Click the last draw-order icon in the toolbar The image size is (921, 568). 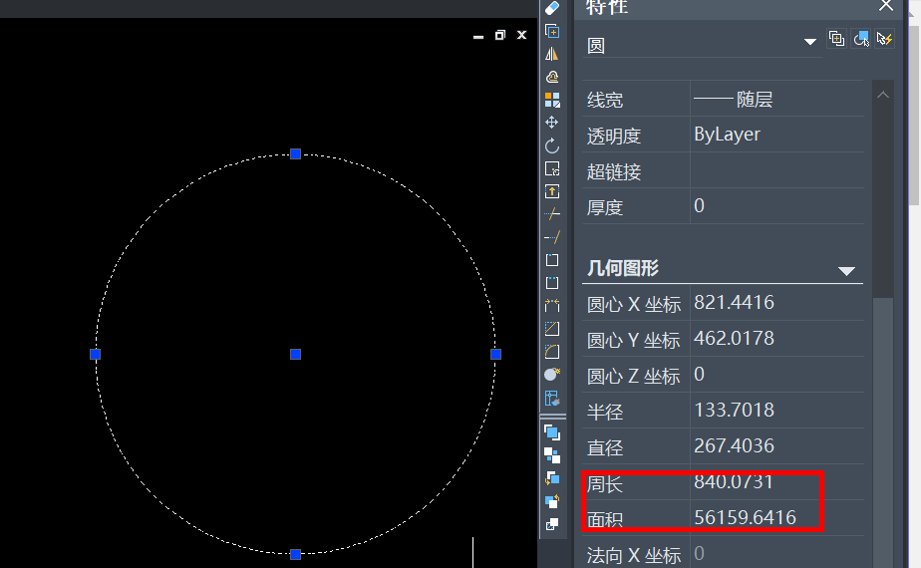click(552, 524)
